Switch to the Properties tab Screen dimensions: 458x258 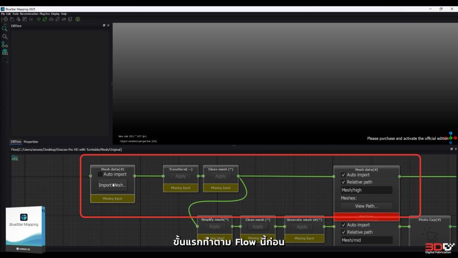(31, 142)
